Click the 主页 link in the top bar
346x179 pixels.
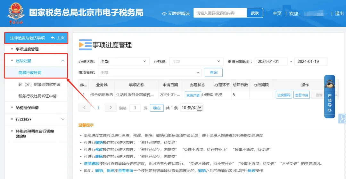pyautogui.click(x=277, y=13)
